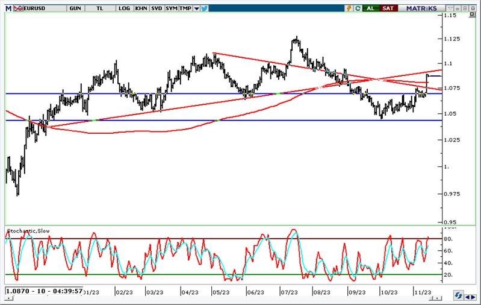Toggle LOG logarithmic scale
This screenshot has height=305, width=481.
pos(124,8)
